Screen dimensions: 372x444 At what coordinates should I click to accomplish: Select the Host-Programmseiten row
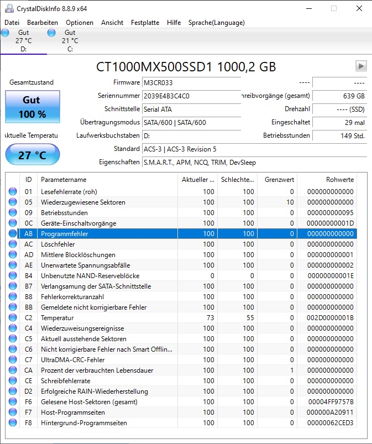[182, 412]
